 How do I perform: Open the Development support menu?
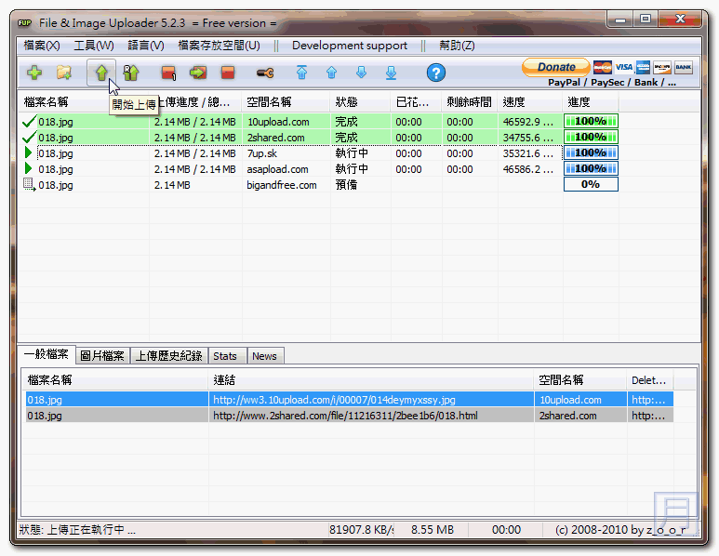pos(350,46)
